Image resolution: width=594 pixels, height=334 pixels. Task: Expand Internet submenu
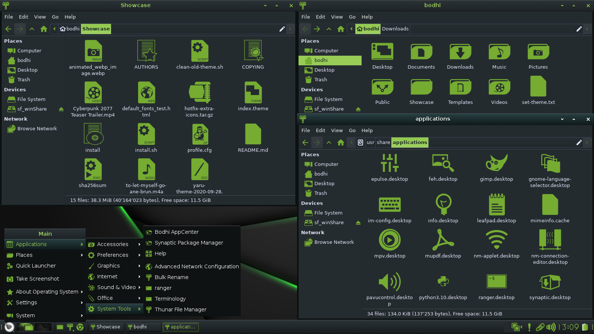(x=114, y=276)
